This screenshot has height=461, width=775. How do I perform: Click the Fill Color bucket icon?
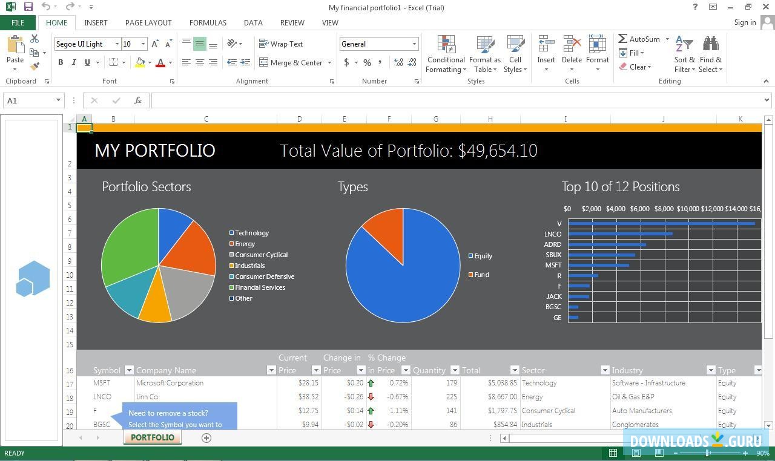[140, 62]
